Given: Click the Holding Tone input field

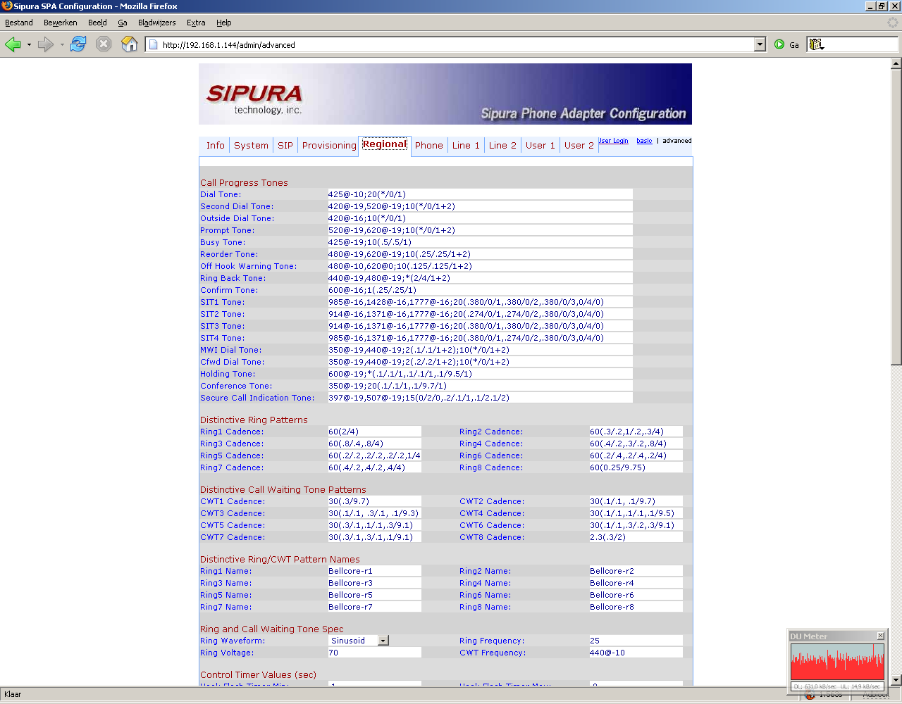Looking at the screenshot, I should tap(480, 374).
